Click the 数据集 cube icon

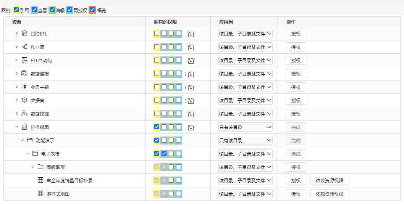pyautogui.click(x=24, y=100)
